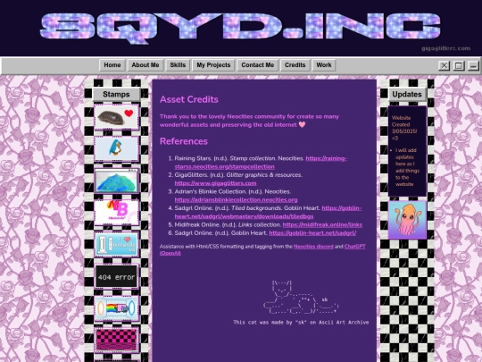Navigate to My Projects
482x362 pixels.
213,65
